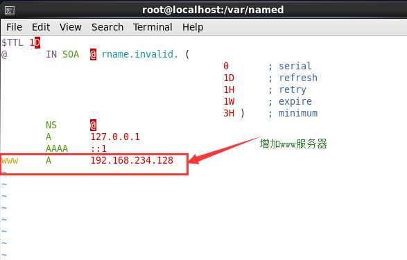Click the NS record type

click(51, 125)
